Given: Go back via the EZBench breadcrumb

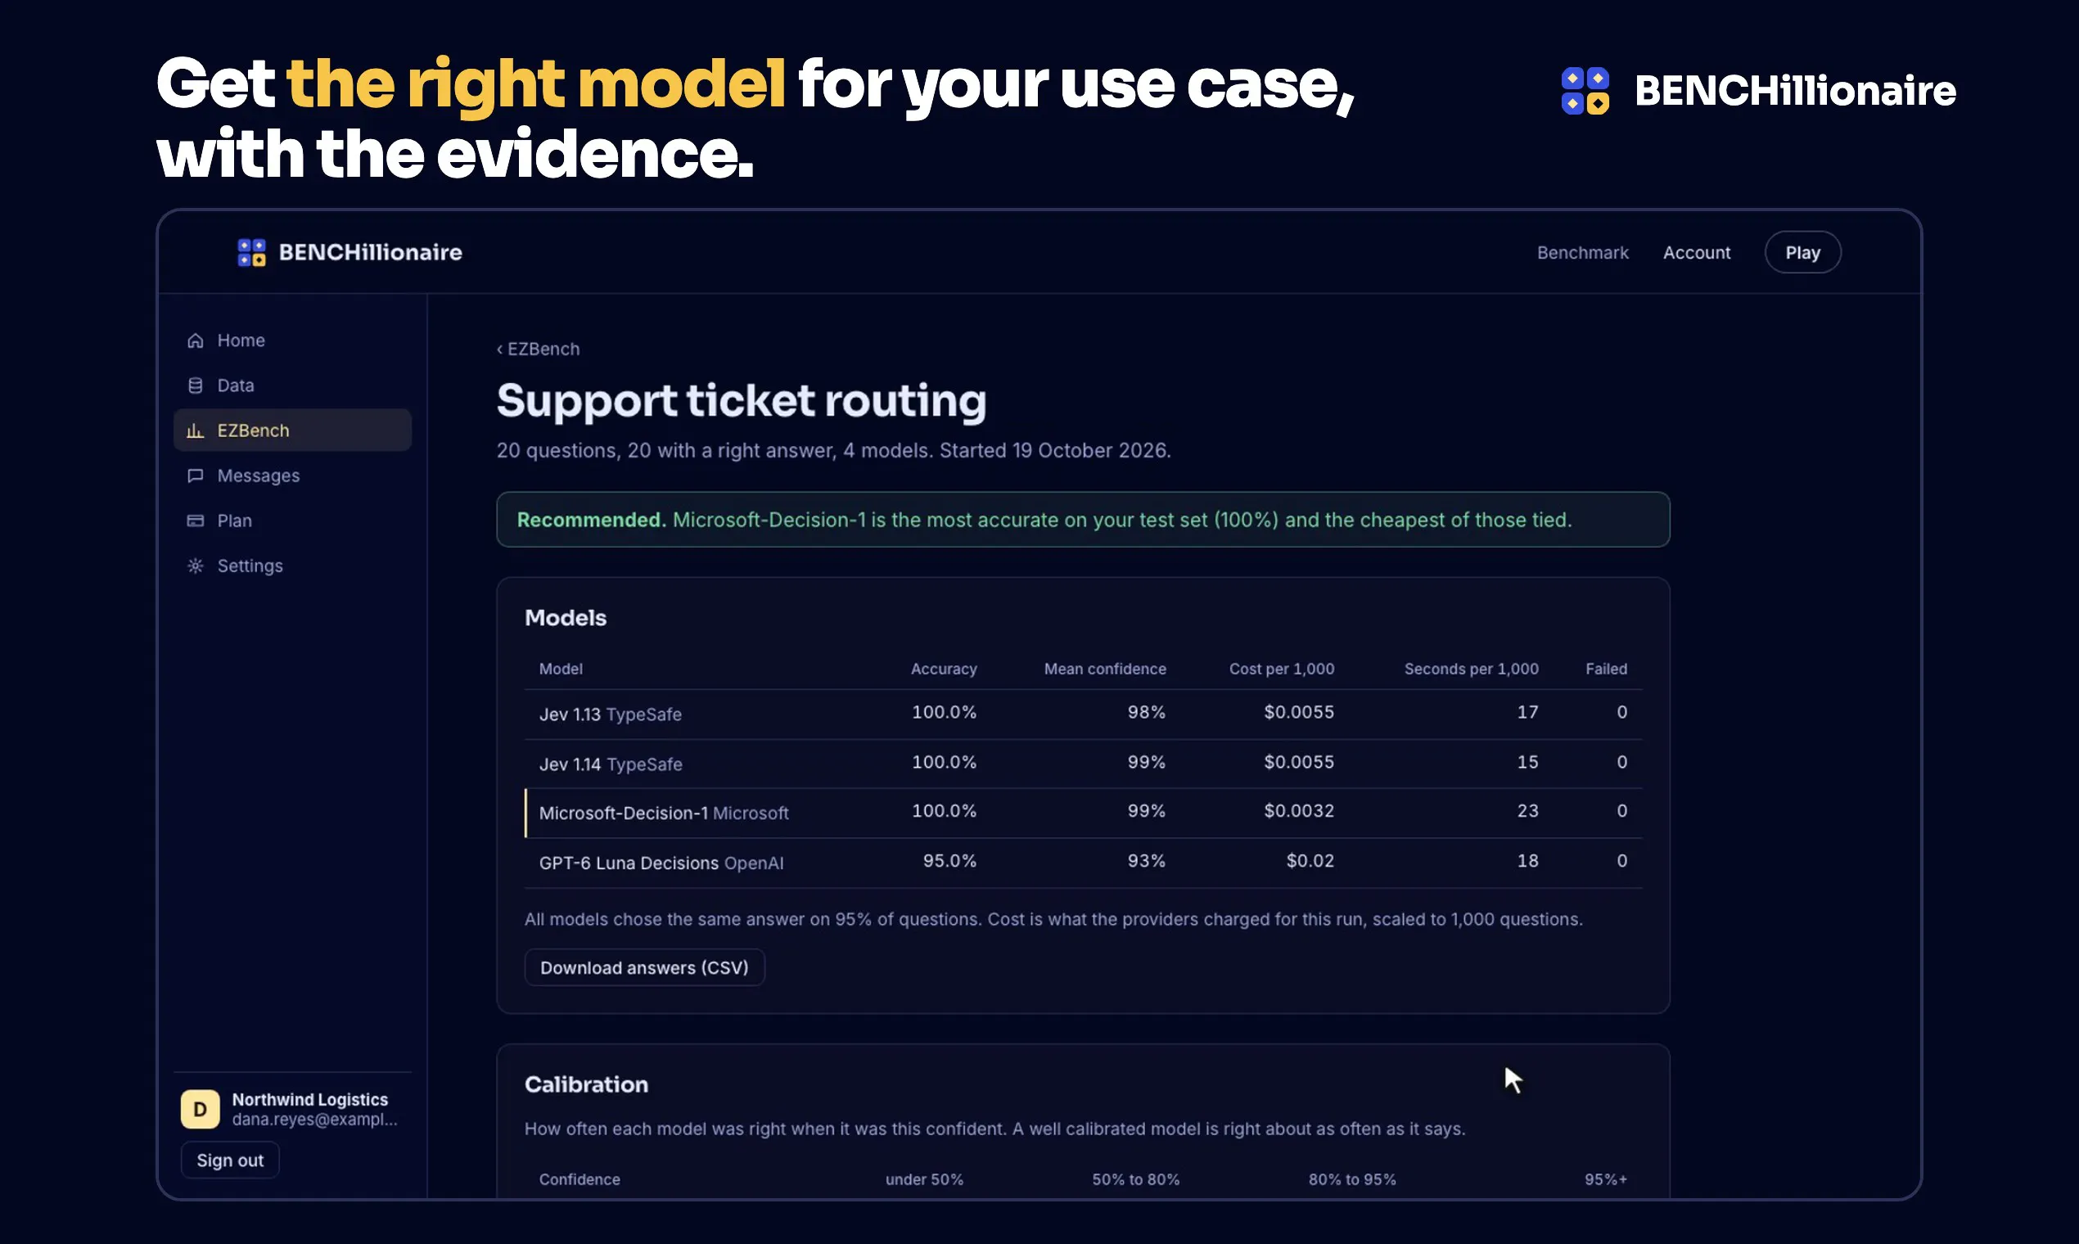Looking at the screenshot, I should coord(539,349).
